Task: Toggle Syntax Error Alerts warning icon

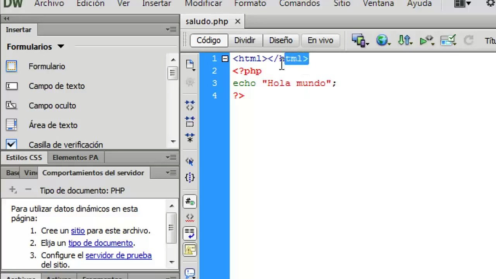Action: pyautogui.click(x=189, y=250)
